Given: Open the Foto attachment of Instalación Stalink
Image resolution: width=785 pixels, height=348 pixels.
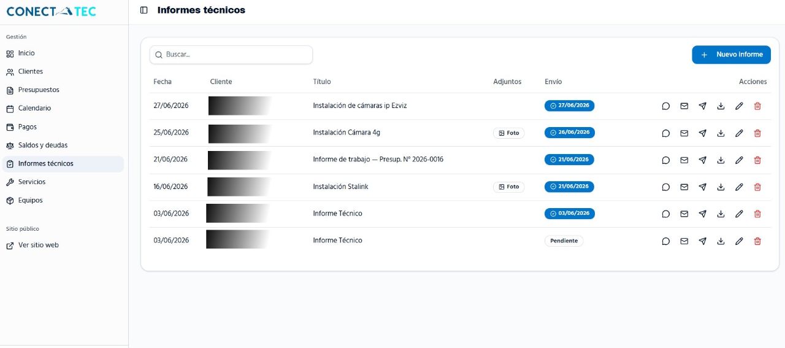Looking at the screenshot, I should point(508,187).
